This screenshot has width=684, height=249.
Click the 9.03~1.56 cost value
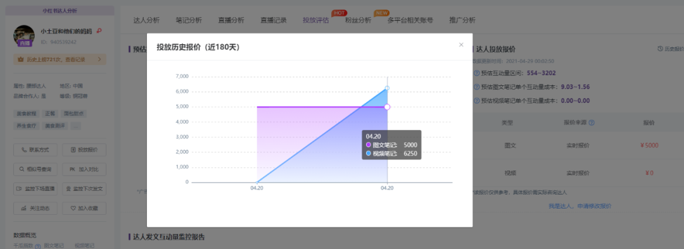[x=575, y=87]
